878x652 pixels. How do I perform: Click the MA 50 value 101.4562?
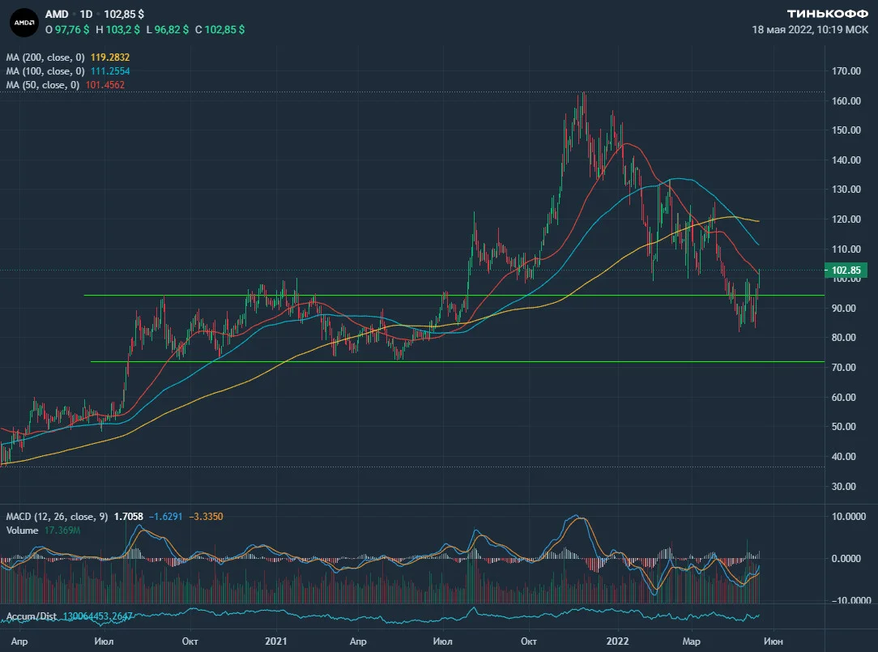105,85
